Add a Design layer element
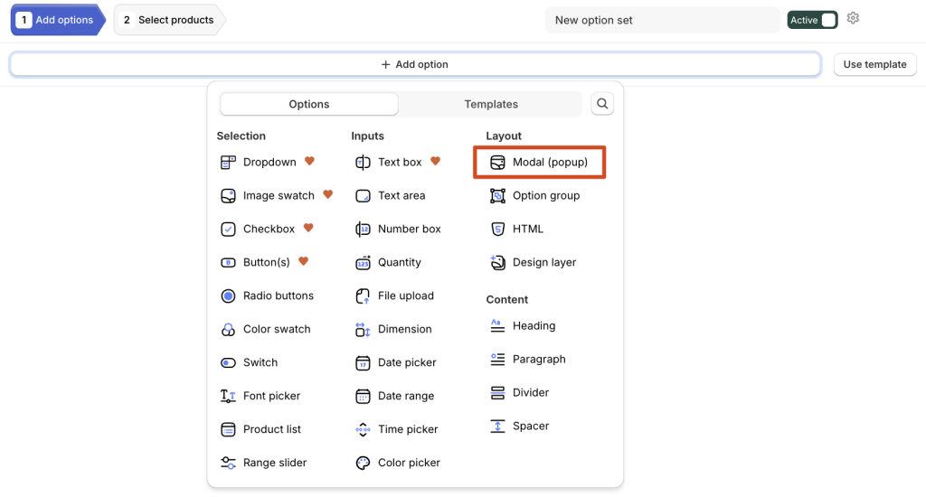This screenshot has height=497, width=926. pyautogui.click(x=534, y=262)
